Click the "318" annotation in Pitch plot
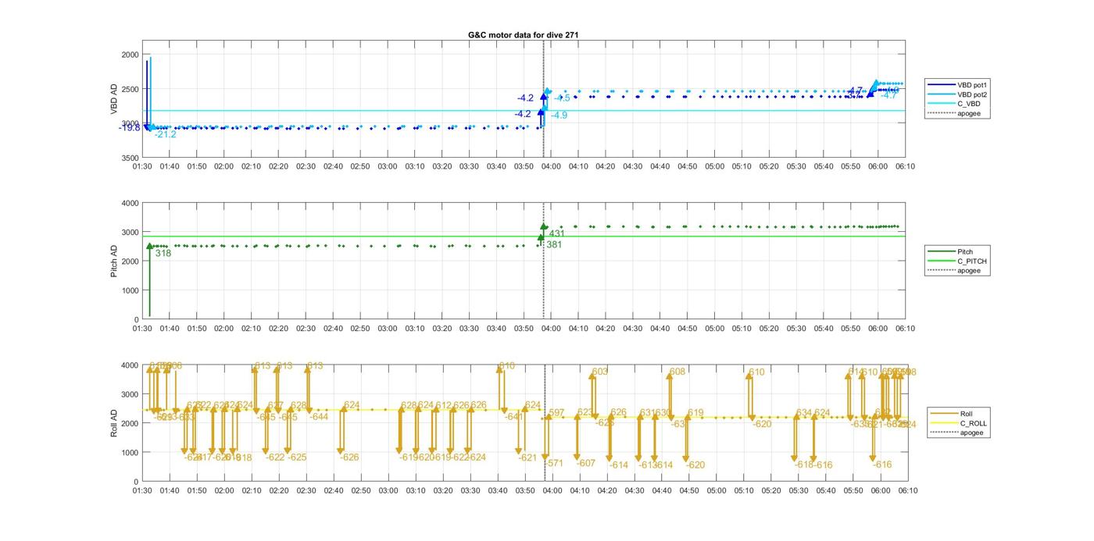1094x541 pixels. [x=163, y=254]
